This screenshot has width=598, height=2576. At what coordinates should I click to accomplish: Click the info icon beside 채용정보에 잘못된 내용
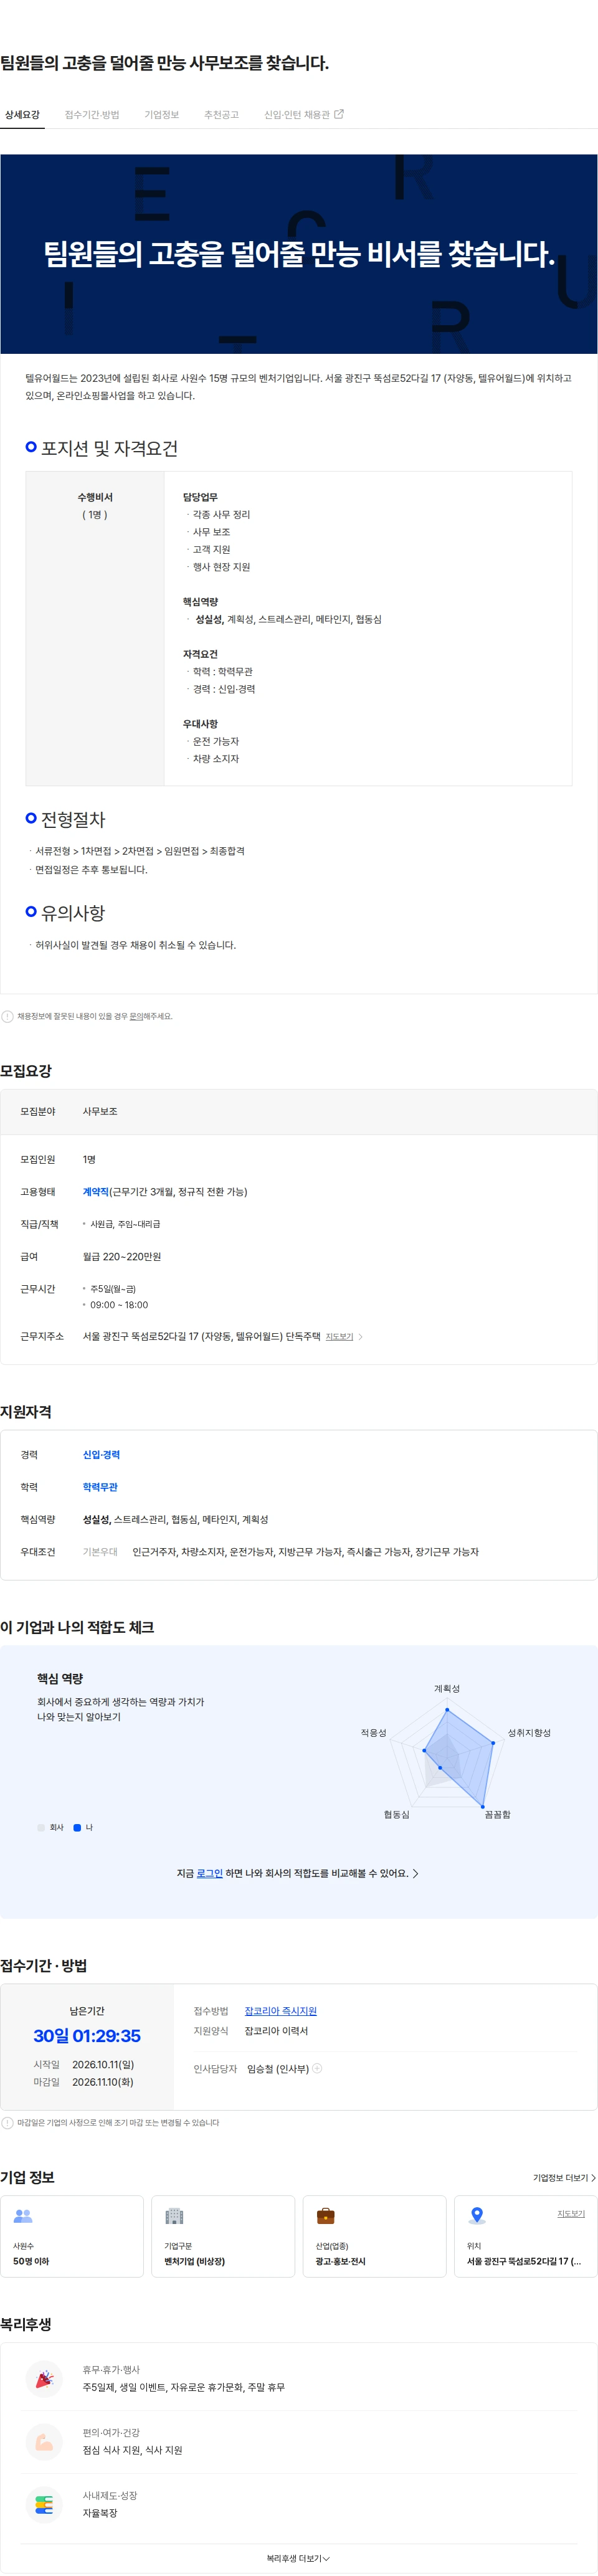(8, 1017)
